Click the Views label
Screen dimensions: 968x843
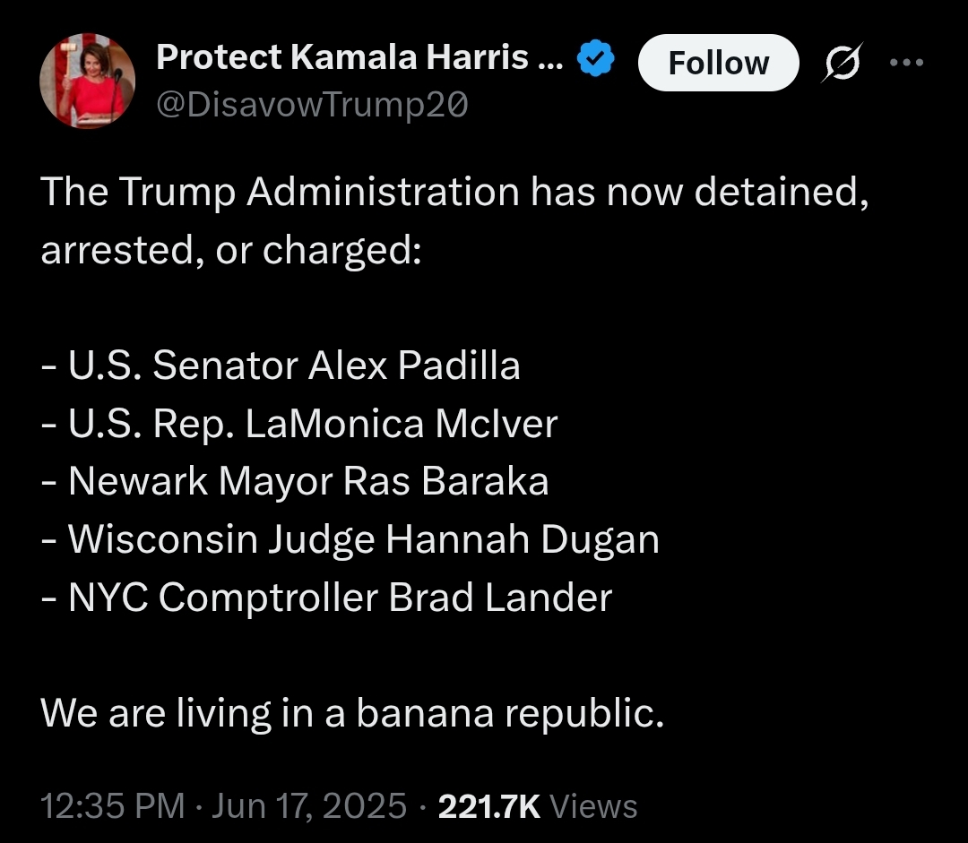pos(593,806)
